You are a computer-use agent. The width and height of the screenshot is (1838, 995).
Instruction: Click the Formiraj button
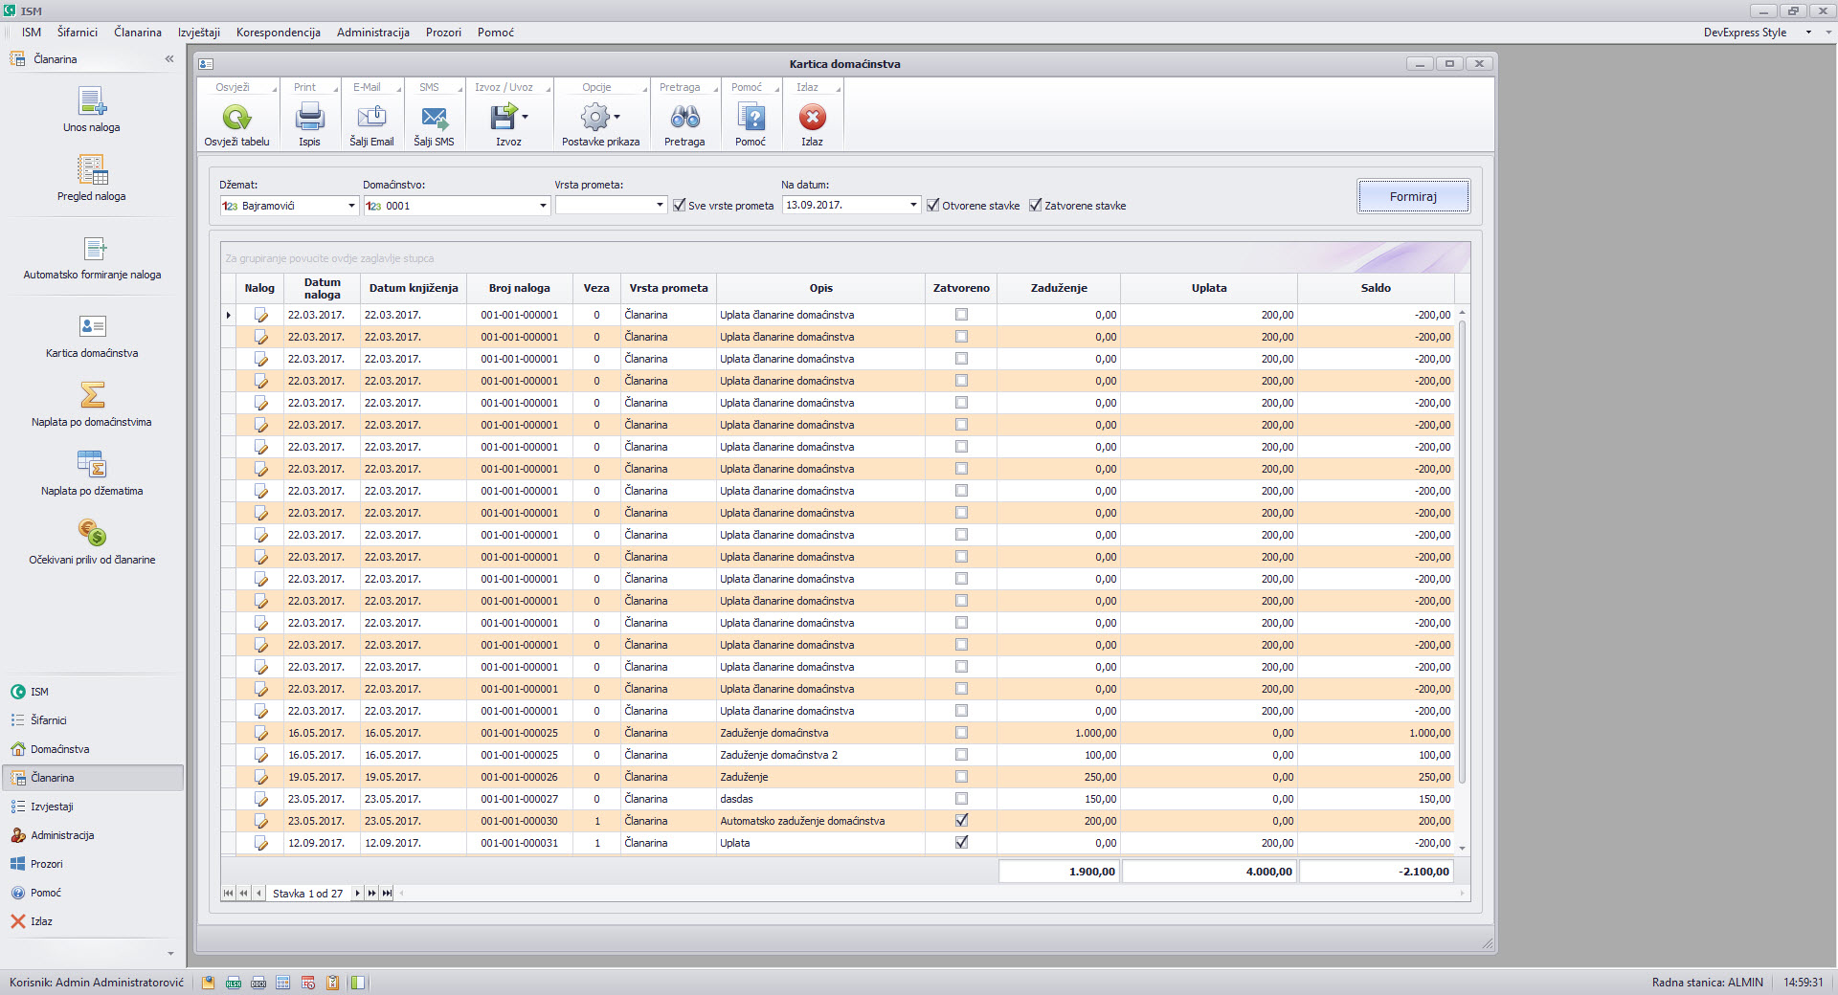[x=1413, y=197]
